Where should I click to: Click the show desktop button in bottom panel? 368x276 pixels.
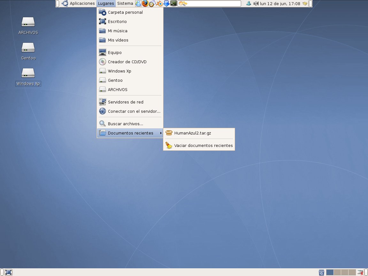[x=8, y=272]
